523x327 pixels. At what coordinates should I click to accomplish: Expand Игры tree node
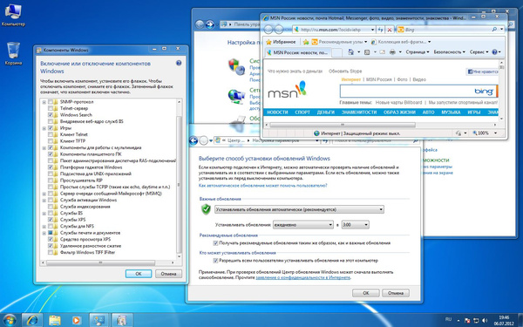point(44,128)
